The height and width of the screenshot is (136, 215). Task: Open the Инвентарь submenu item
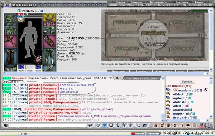(122, 5)
